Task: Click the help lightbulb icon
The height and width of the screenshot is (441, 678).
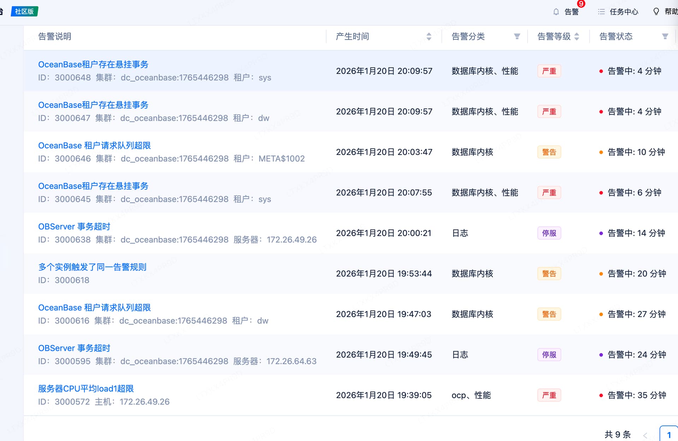Action: point(656,12)
